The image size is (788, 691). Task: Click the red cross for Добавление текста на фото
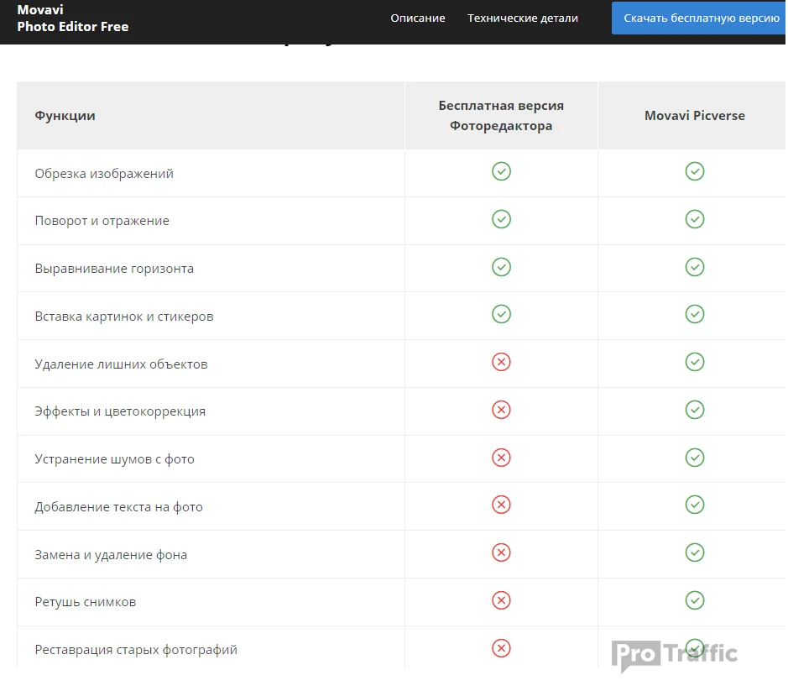tap(501, 505)
